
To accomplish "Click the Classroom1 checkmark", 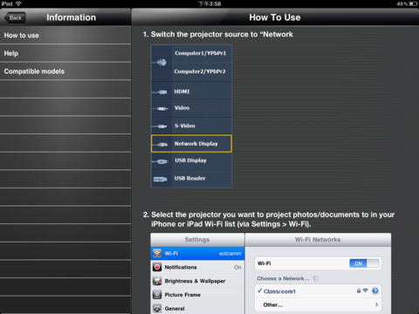I will 260,290.
